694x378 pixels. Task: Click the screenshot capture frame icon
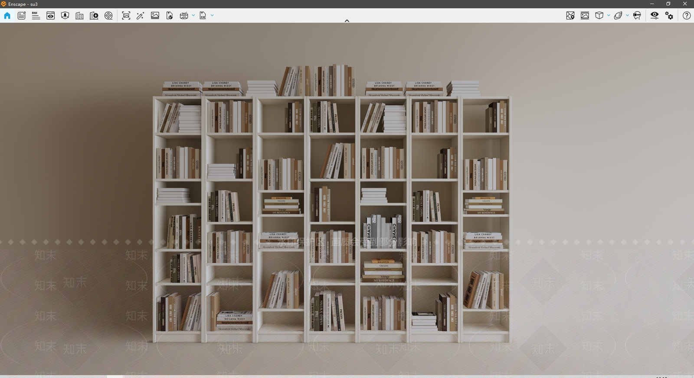coord(126,16)
